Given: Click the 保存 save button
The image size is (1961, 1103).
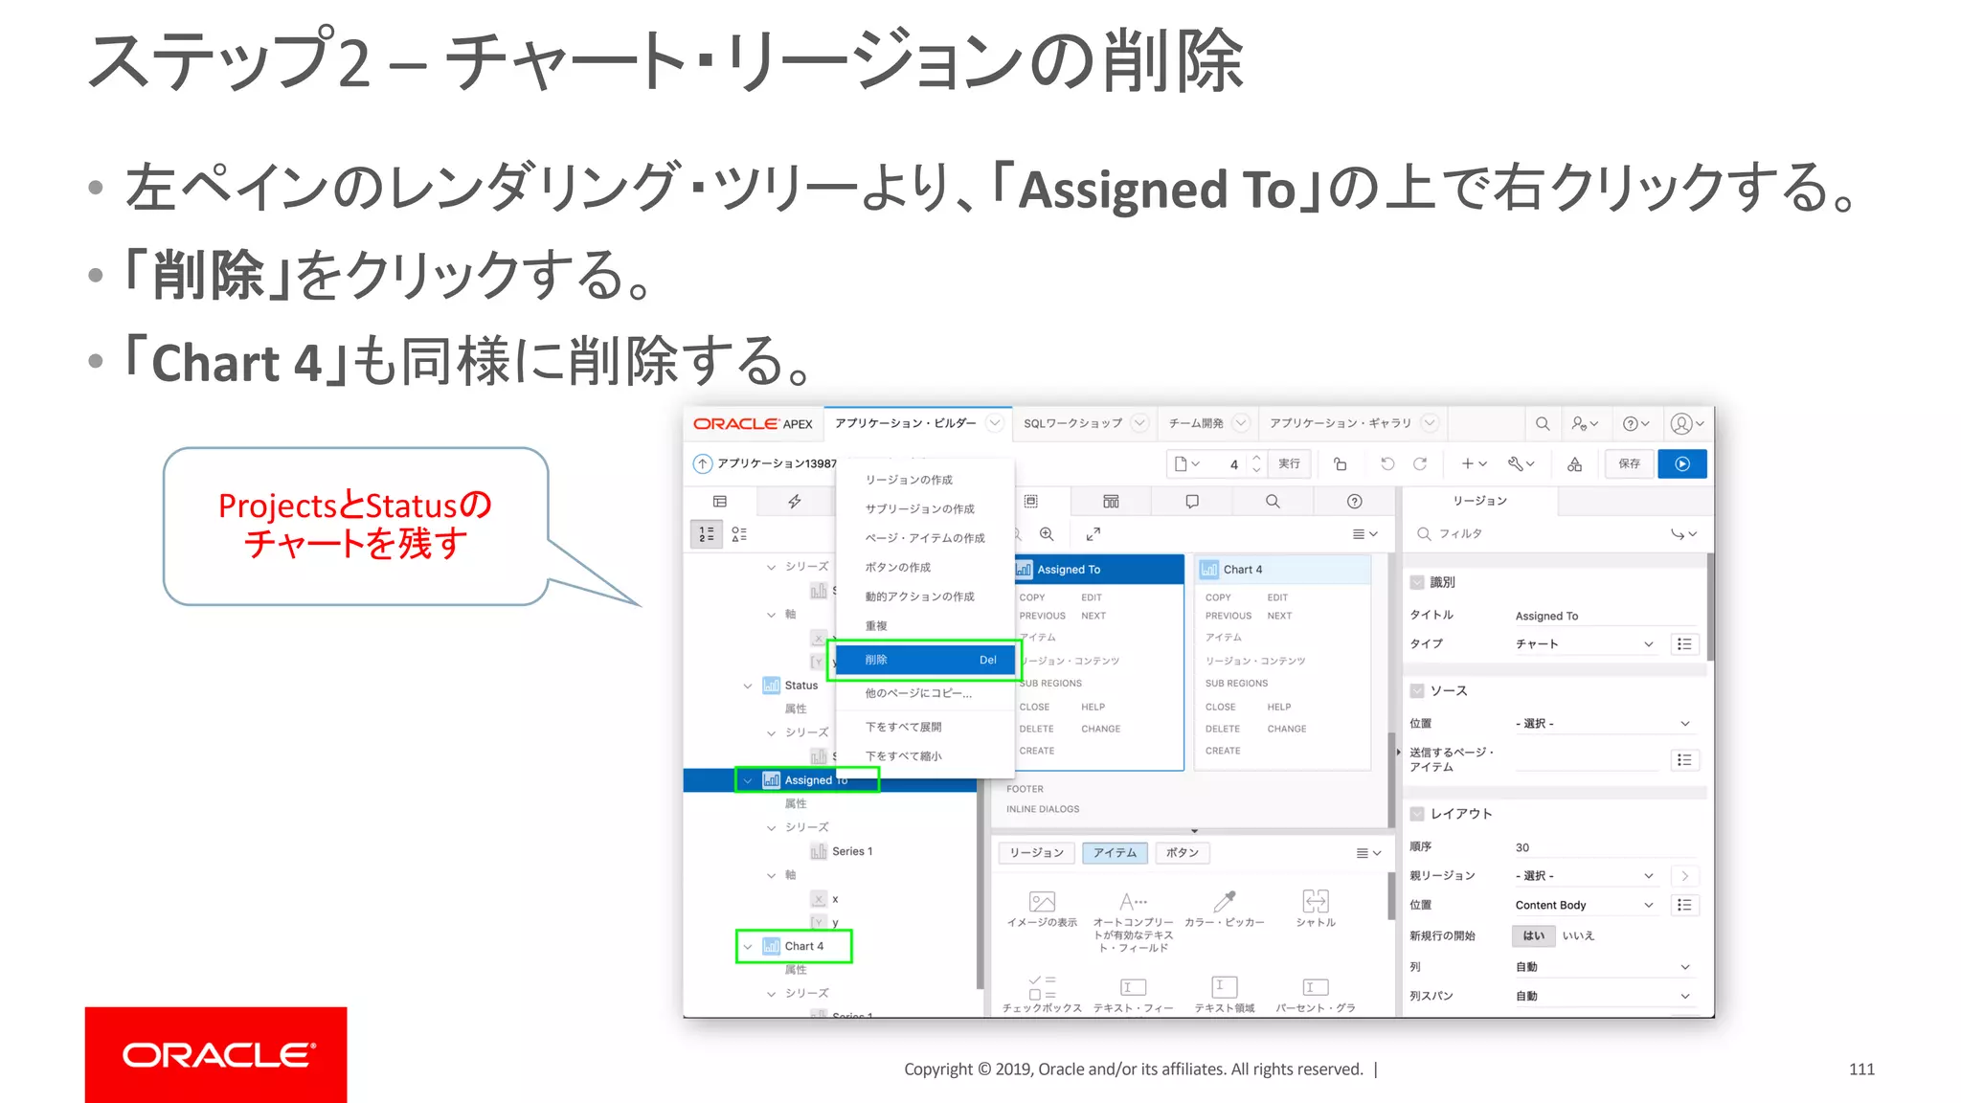Looking at the screenshot, I should point(1630,463).
